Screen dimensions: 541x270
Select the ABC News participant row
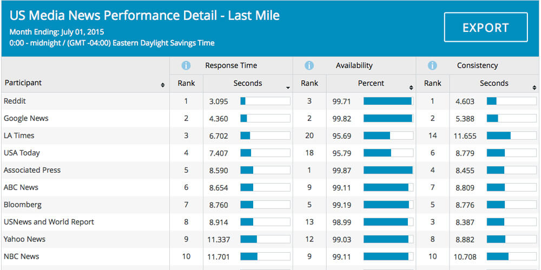(x=270, y=188)
